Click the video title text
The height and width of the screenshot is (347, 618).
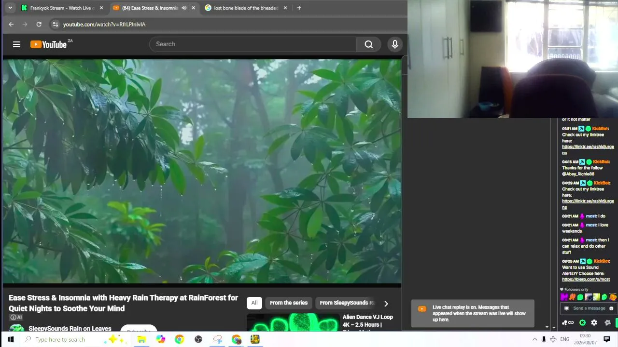123,303
